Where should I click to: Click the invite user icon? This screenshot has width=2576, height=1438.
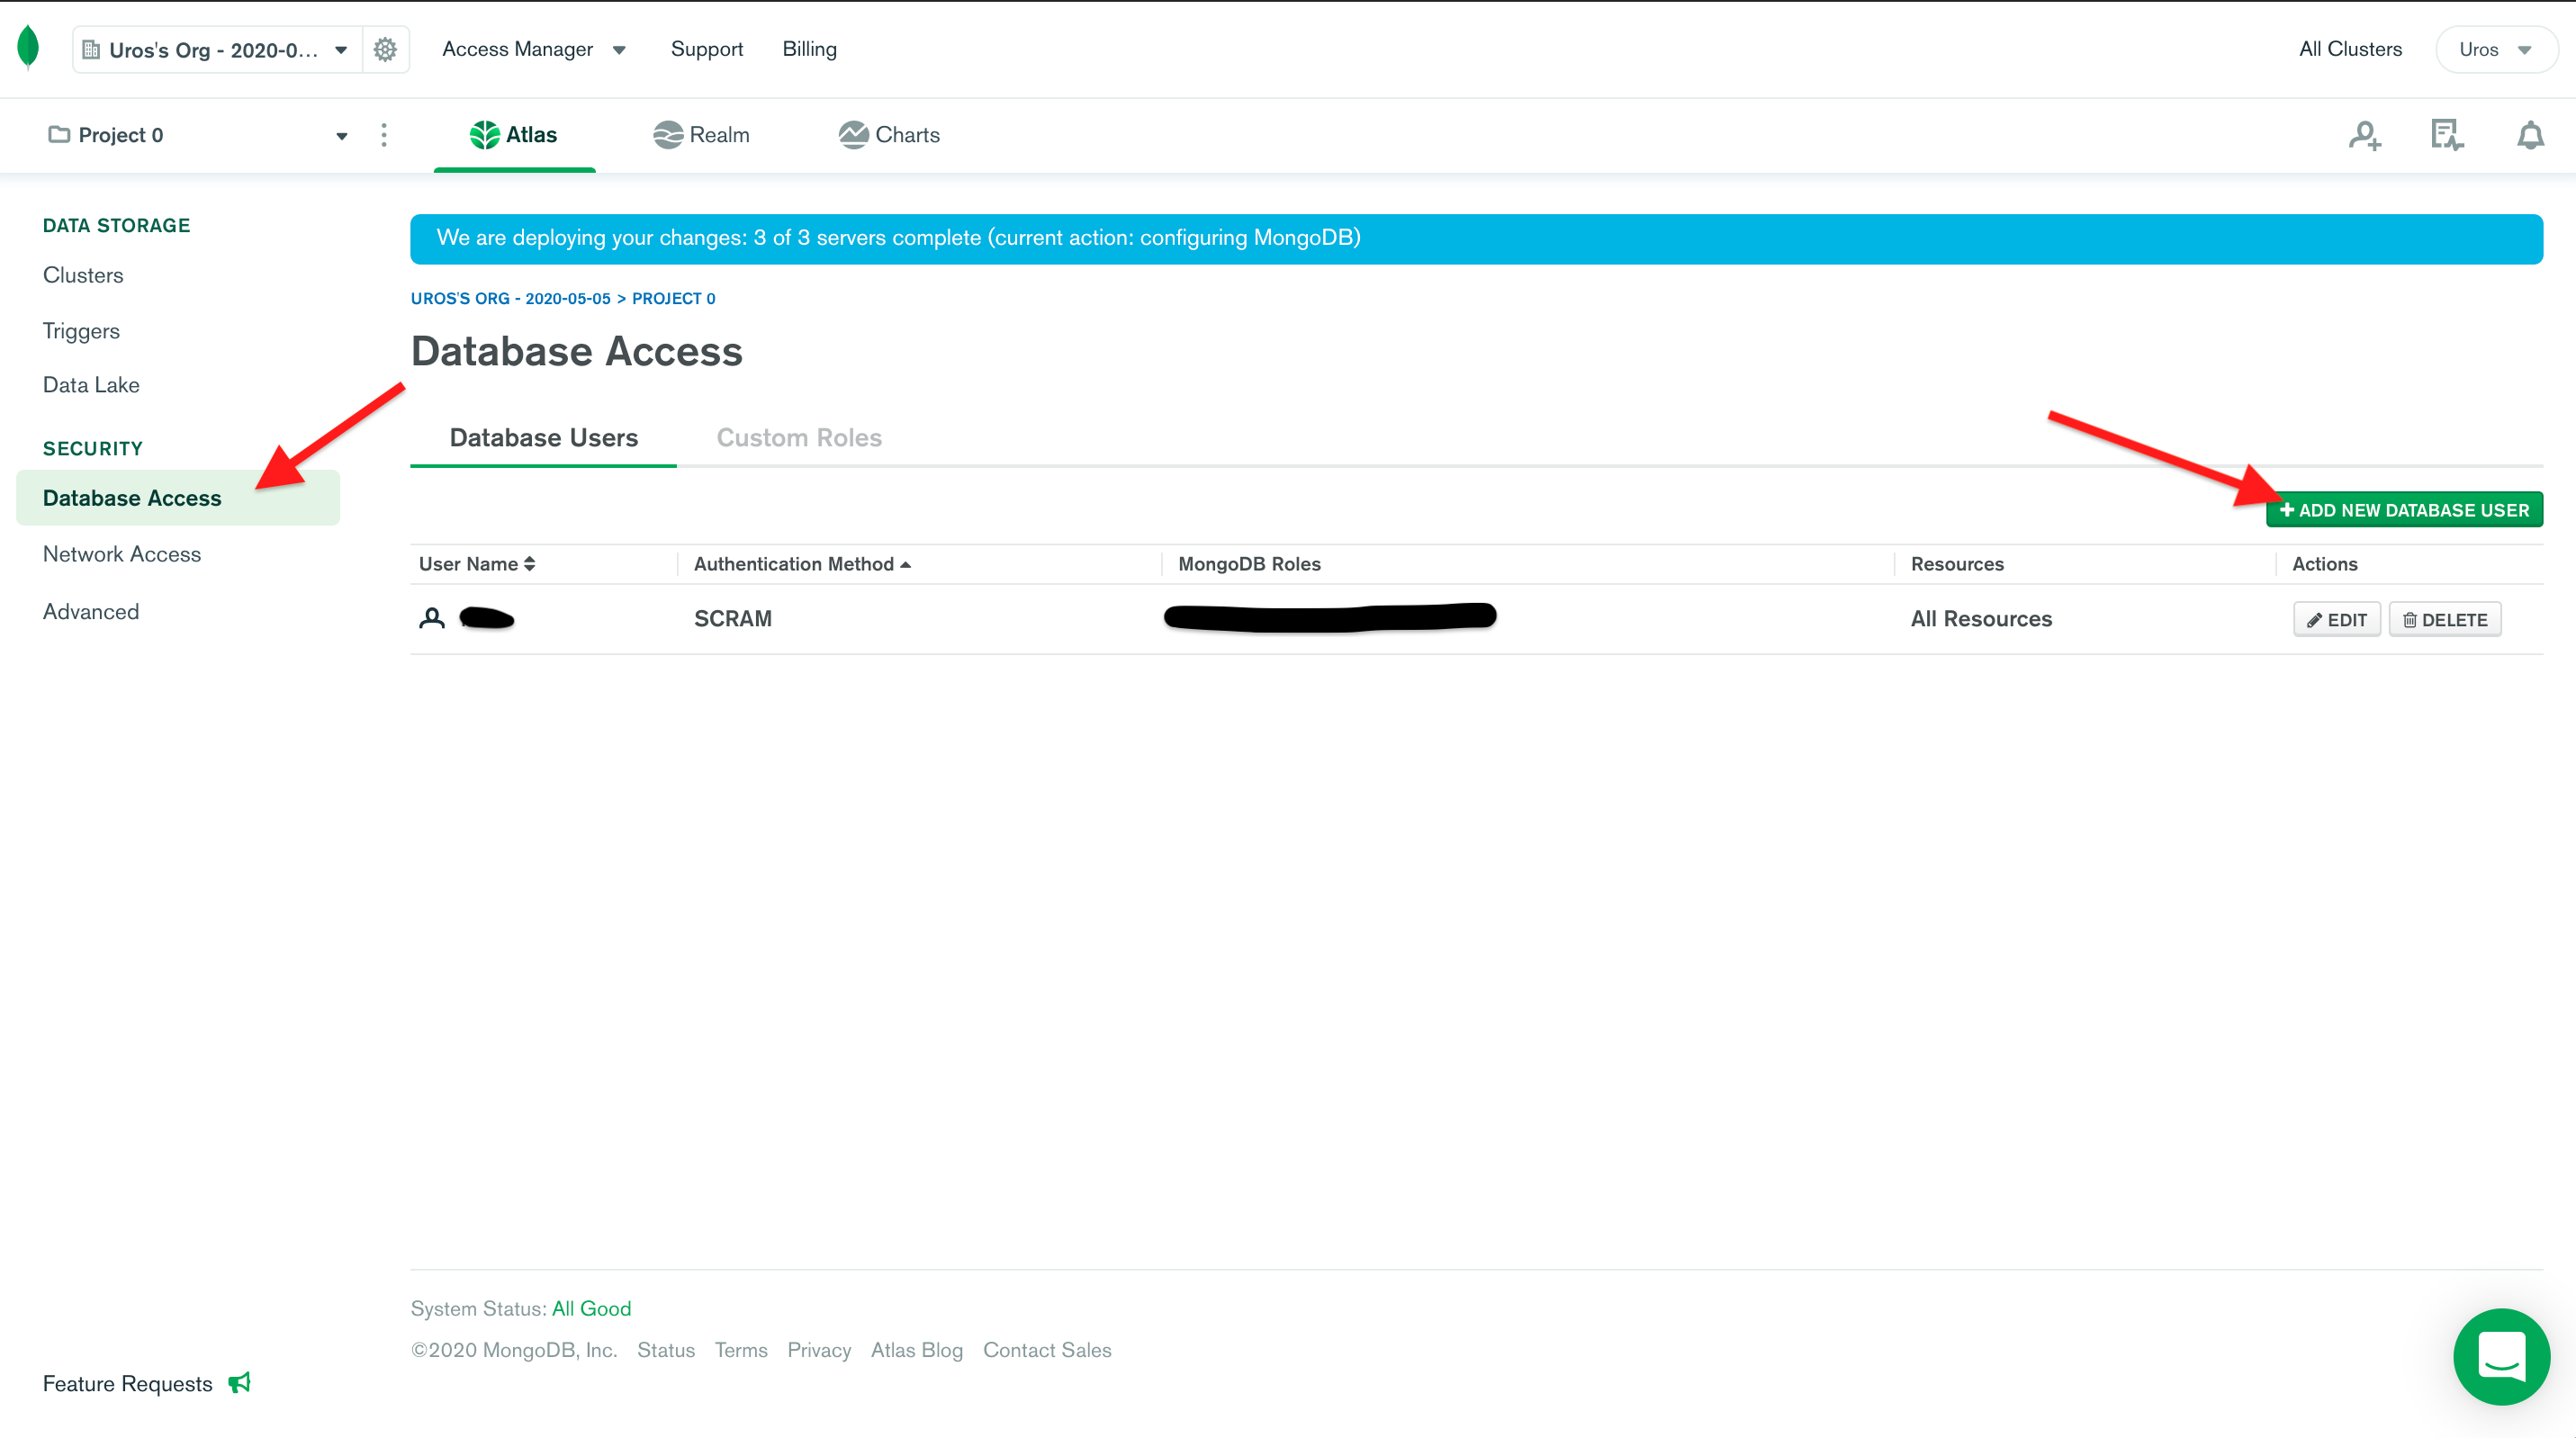coord(2364,135)
